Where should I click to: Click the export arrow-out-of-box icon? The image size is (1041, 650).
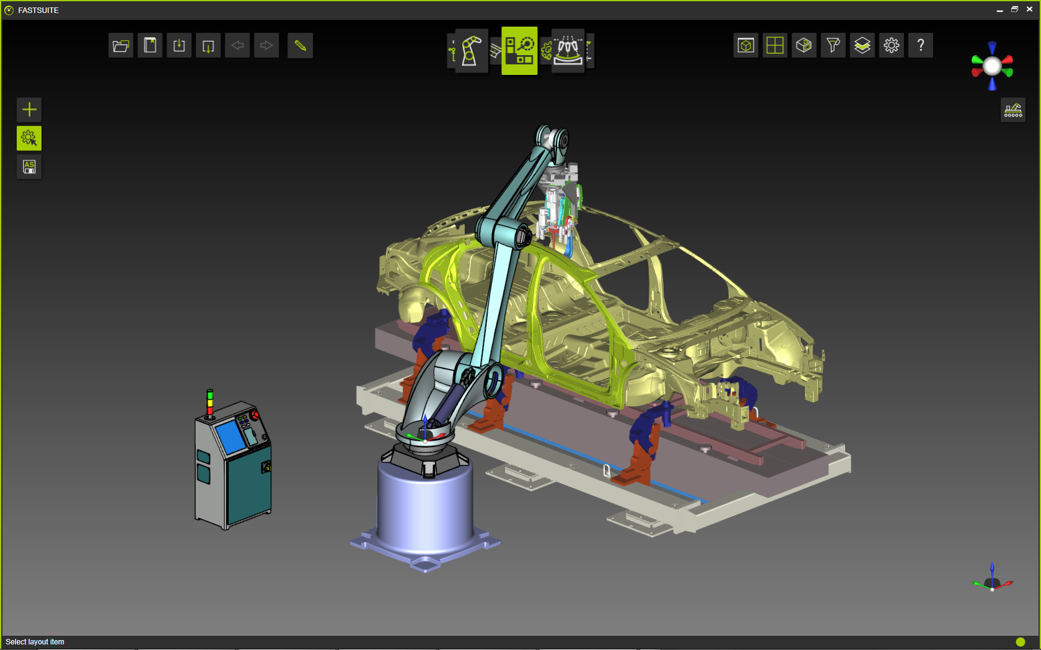click(208, 46)
